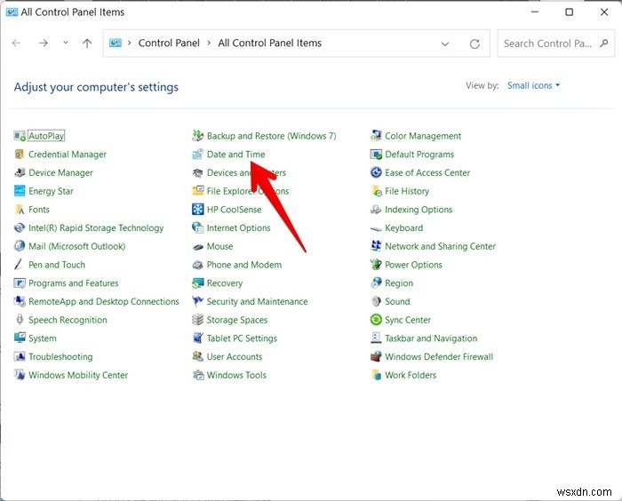Click the Troubleshooting icon
Image resolution: width=622 pixels, height=501 pixels.
point(20,356)
